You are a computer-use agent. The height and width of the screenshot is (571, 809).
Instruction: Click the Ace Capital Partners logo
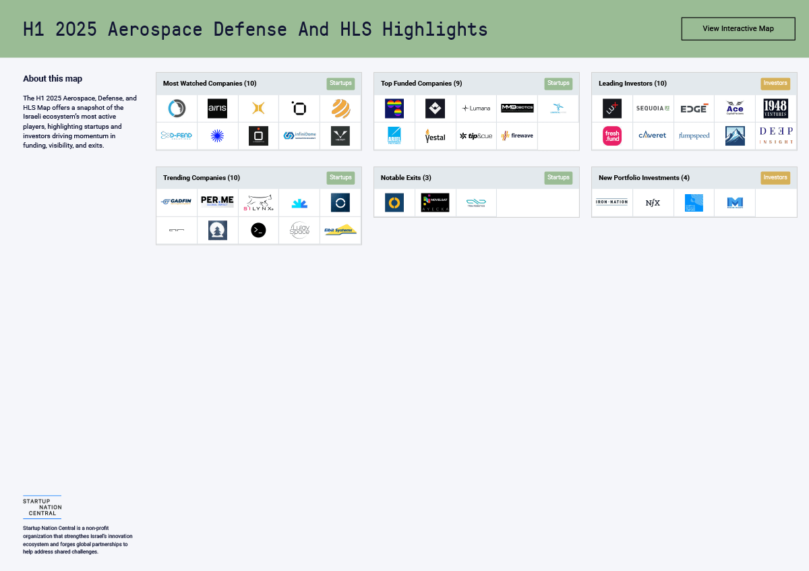point(735,108)
